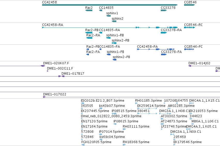Select the bs43b07.5prime EST label
The image size is (220, 146).
click(x=112, y=106)
